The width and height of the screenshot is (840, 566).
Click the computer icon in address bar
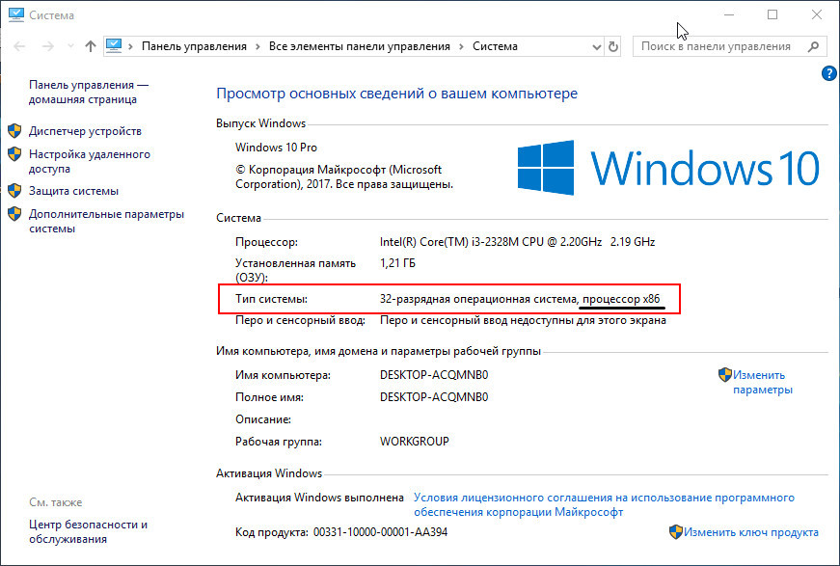coord(114,46)
